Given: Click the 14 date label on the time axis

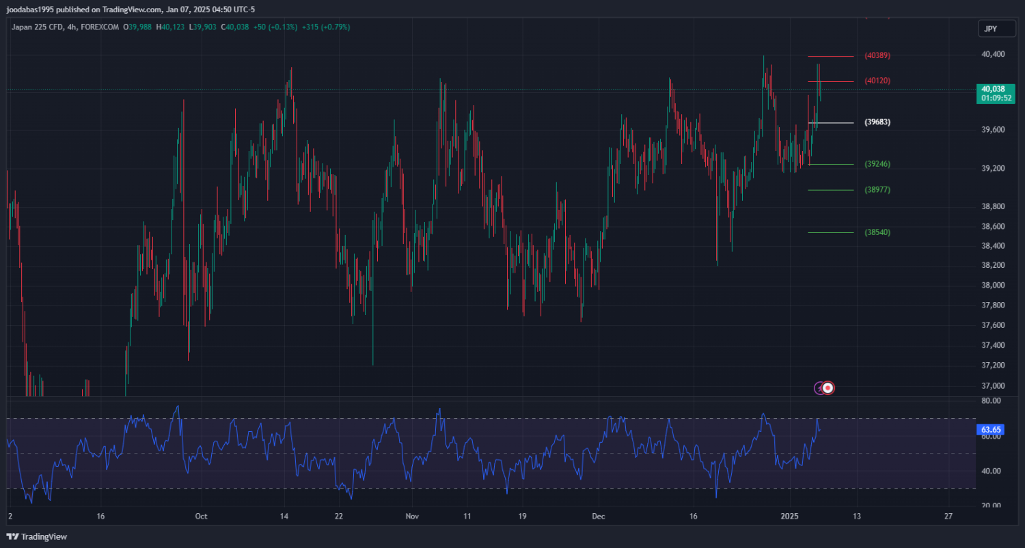Looking at the screenshot, I should [285, 516].
